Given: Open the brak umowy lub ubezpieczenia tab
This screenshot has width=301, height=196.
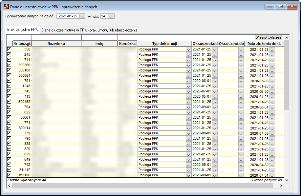Looking at the screenshot, I should pyautogui.click(x=90, y=30).
